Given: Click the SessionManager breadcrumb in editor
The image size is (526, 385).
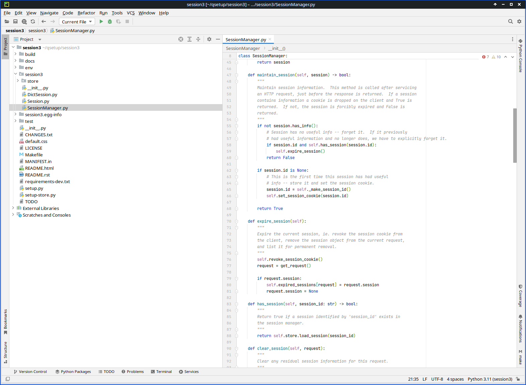Looking at the screenshot, I should [x=243, y=48].
